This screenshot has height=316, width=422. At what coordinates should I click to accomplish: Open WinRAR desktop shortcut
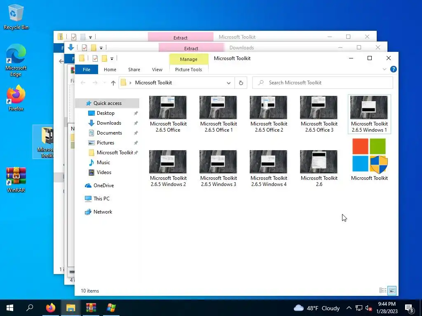(16, 179)
